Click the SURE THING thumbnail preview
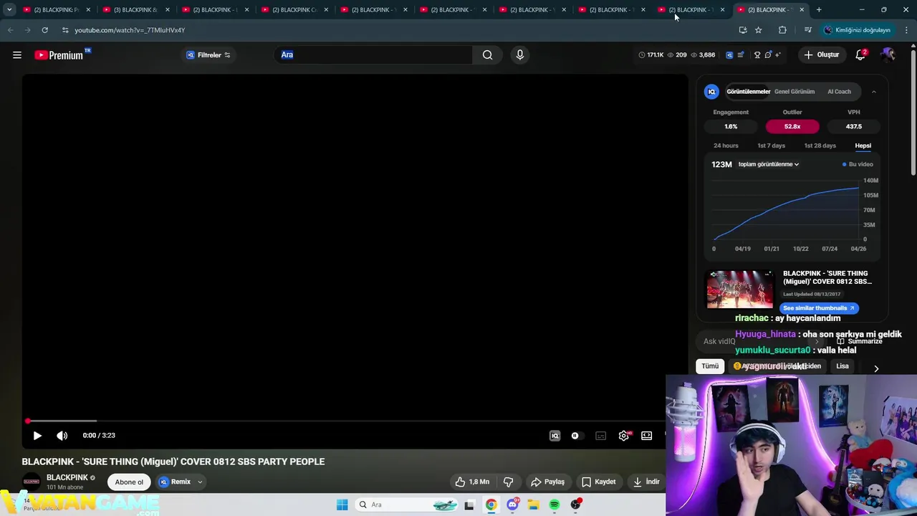This screenshot has height=516, width=917. click(x=740, y=289)
